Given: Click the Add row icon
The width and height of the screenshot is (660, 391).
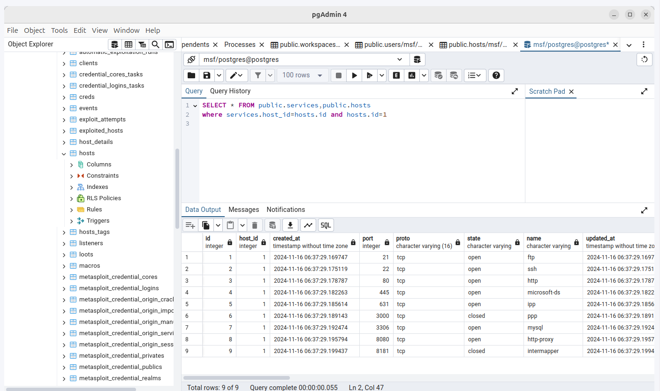Looking at the screenshot, I should click(x=190, y=225).
